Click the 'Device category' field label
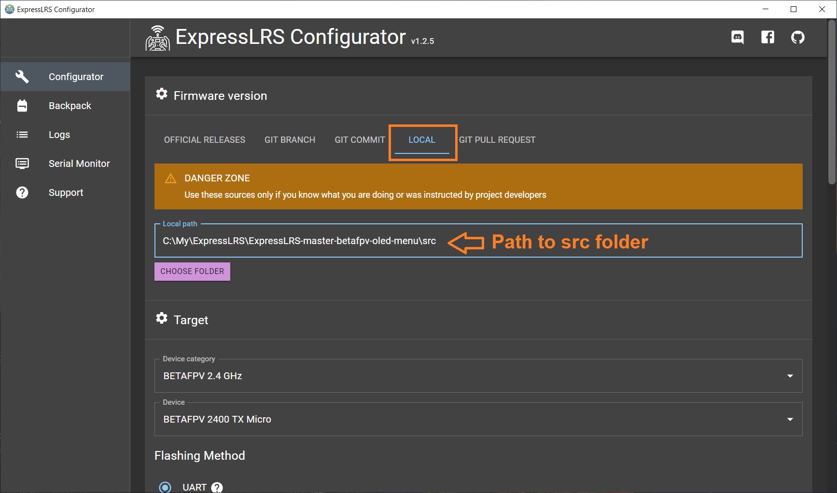The image size is (837, 493). coord(189,359)
